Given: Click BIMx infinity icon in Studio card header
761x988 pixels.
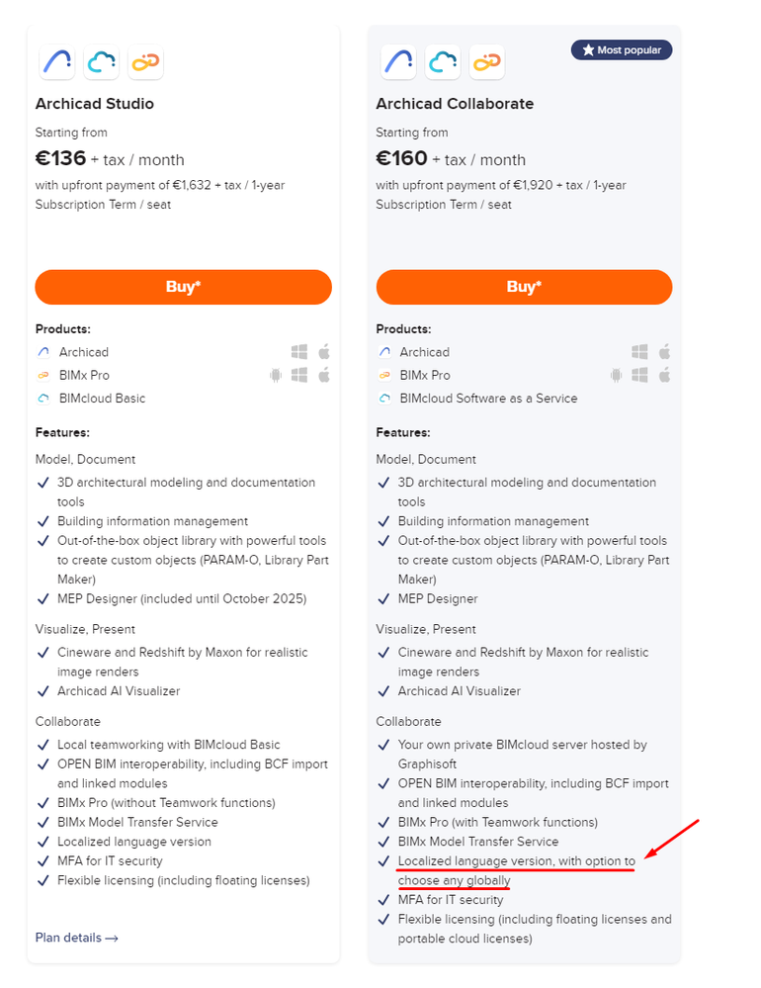Looking at the screenshot, I should (145, 62).
